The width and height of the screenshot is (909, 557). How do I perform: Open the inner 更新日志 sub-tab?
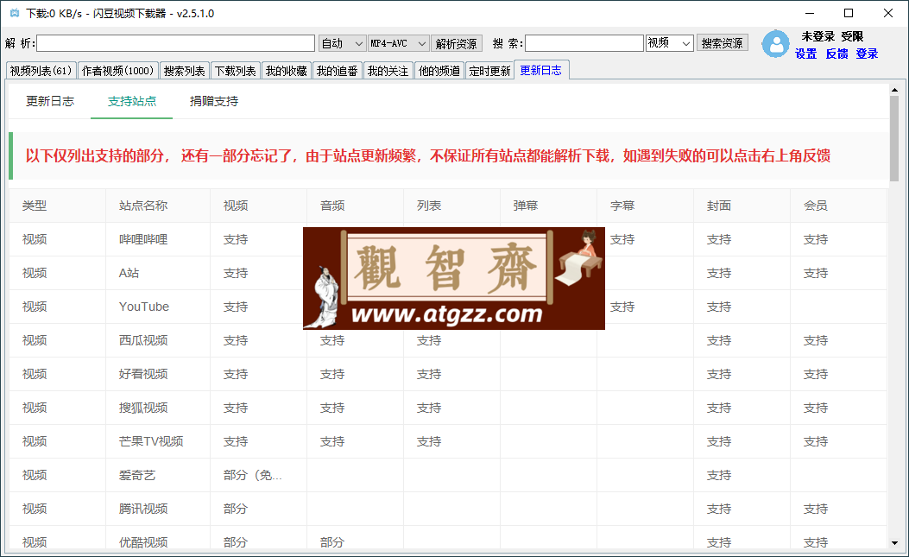point(50,101)
